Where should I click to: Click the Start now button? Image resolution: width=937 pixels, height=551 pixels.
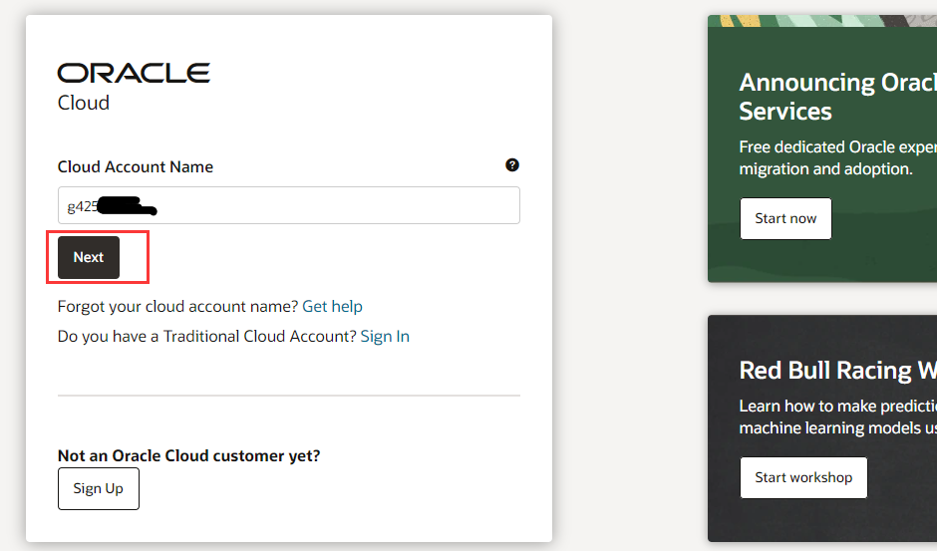pos(785,219)
